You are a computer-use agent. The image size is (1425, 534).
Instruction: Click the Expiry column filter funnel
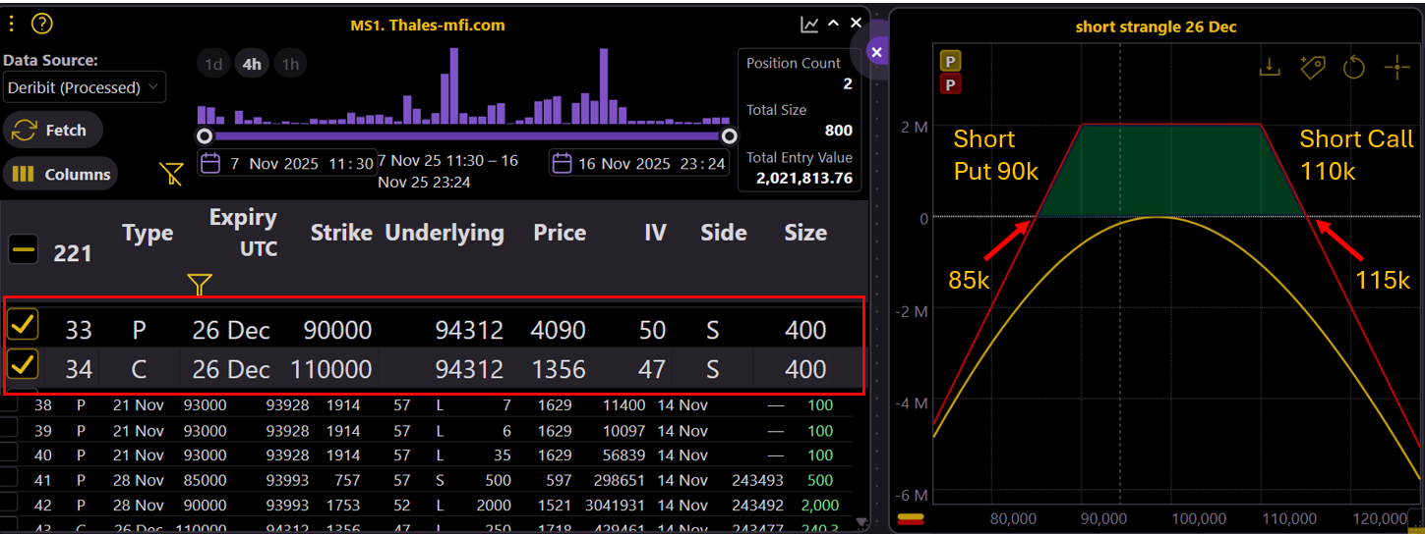click(x=200, y=285)
